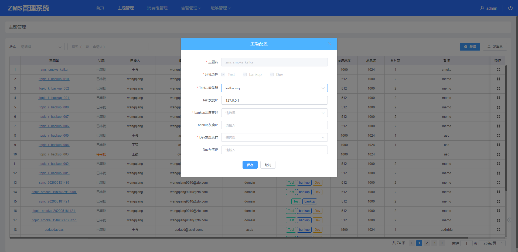Select 消费组管理 in top navigation
The width and height of the screenshot is (518, 252).
(157, 8)
